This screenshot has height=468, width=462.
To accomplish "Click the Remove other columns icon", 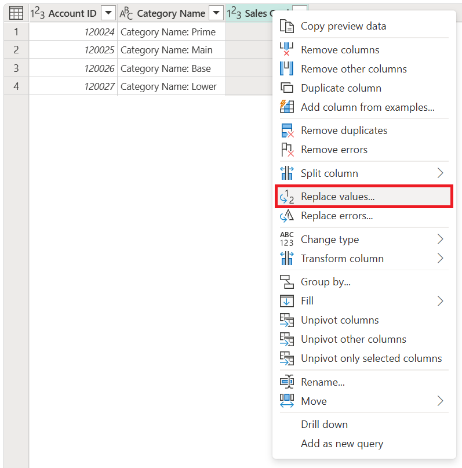I will (x=287, y=68).
